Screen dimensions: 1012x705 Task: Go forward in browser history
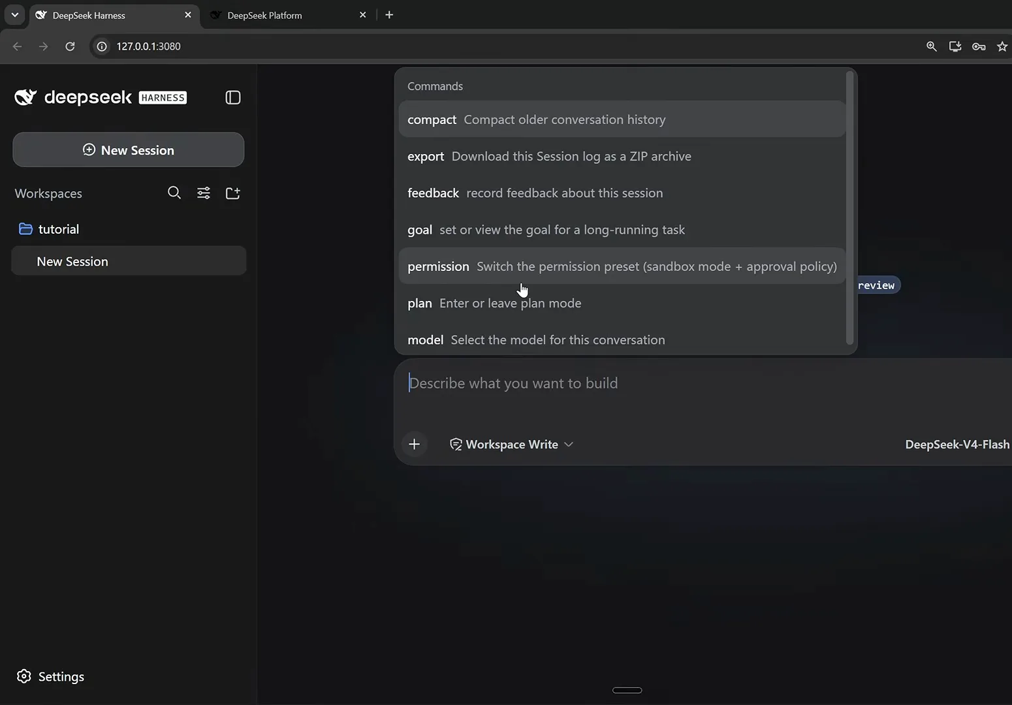click(x=43, y=46)
